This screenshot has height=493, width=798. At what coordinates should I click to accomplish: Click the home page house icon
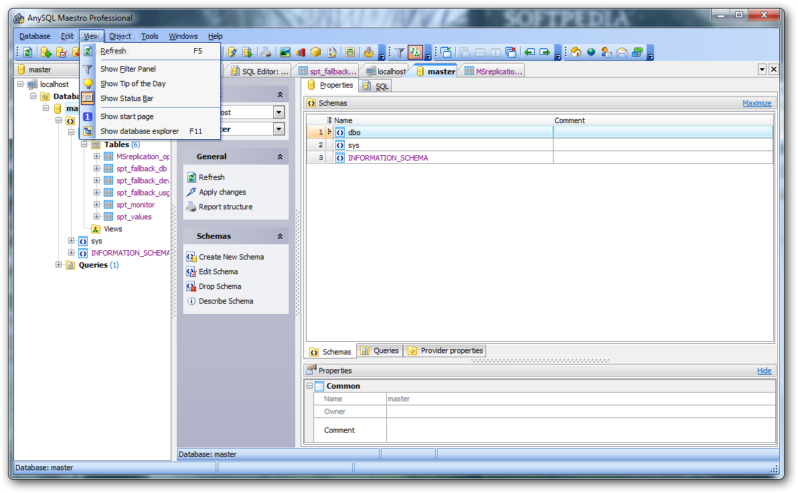click(576, 52)
